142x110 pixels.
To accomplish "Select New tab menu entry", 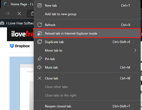I will (87, 6).
